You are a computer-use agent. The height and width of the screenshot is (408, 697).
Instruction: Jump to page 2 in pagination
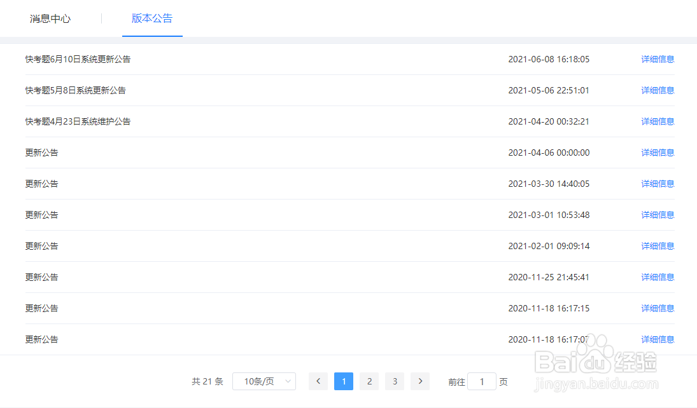coord(369,381)
